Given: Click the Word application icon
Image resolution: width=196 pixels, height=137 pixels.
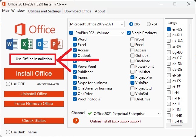Looking at the screenshot, I should point(12,44).
